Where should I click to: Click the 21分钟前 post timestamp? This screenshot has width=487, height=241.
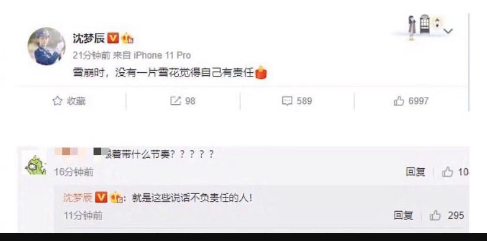pos(91,55)
